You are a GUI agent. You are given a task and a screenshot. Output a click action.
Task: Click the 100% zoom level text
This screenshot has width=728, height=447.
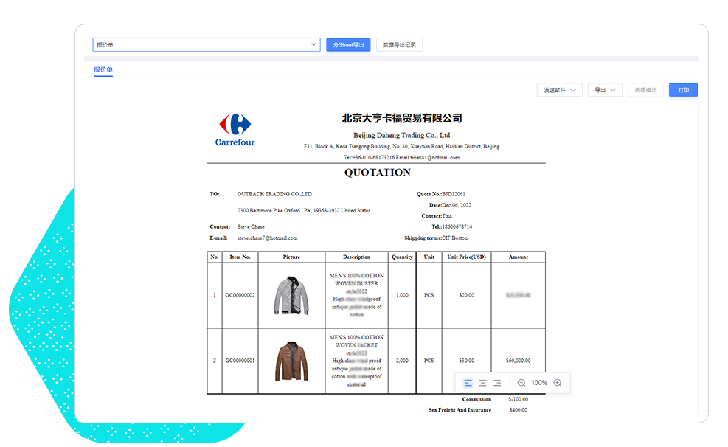(x=539, y=383)
